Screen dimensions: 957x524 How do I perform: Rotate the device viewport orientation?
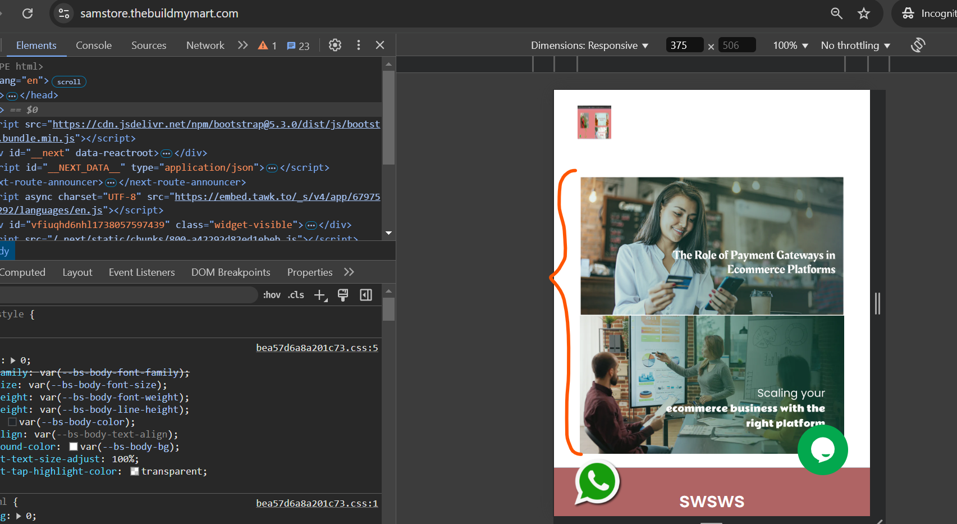click(x=918, y=45)
